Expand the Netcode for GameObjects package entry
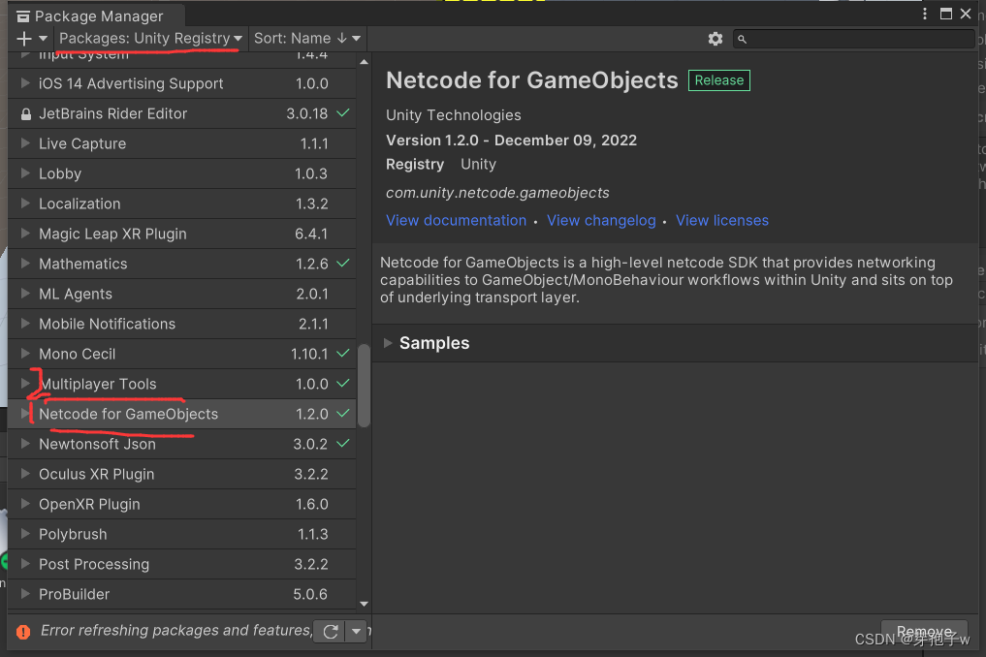Image resolution: width=986 pixels, height=657 pixels. coord(26,413)
